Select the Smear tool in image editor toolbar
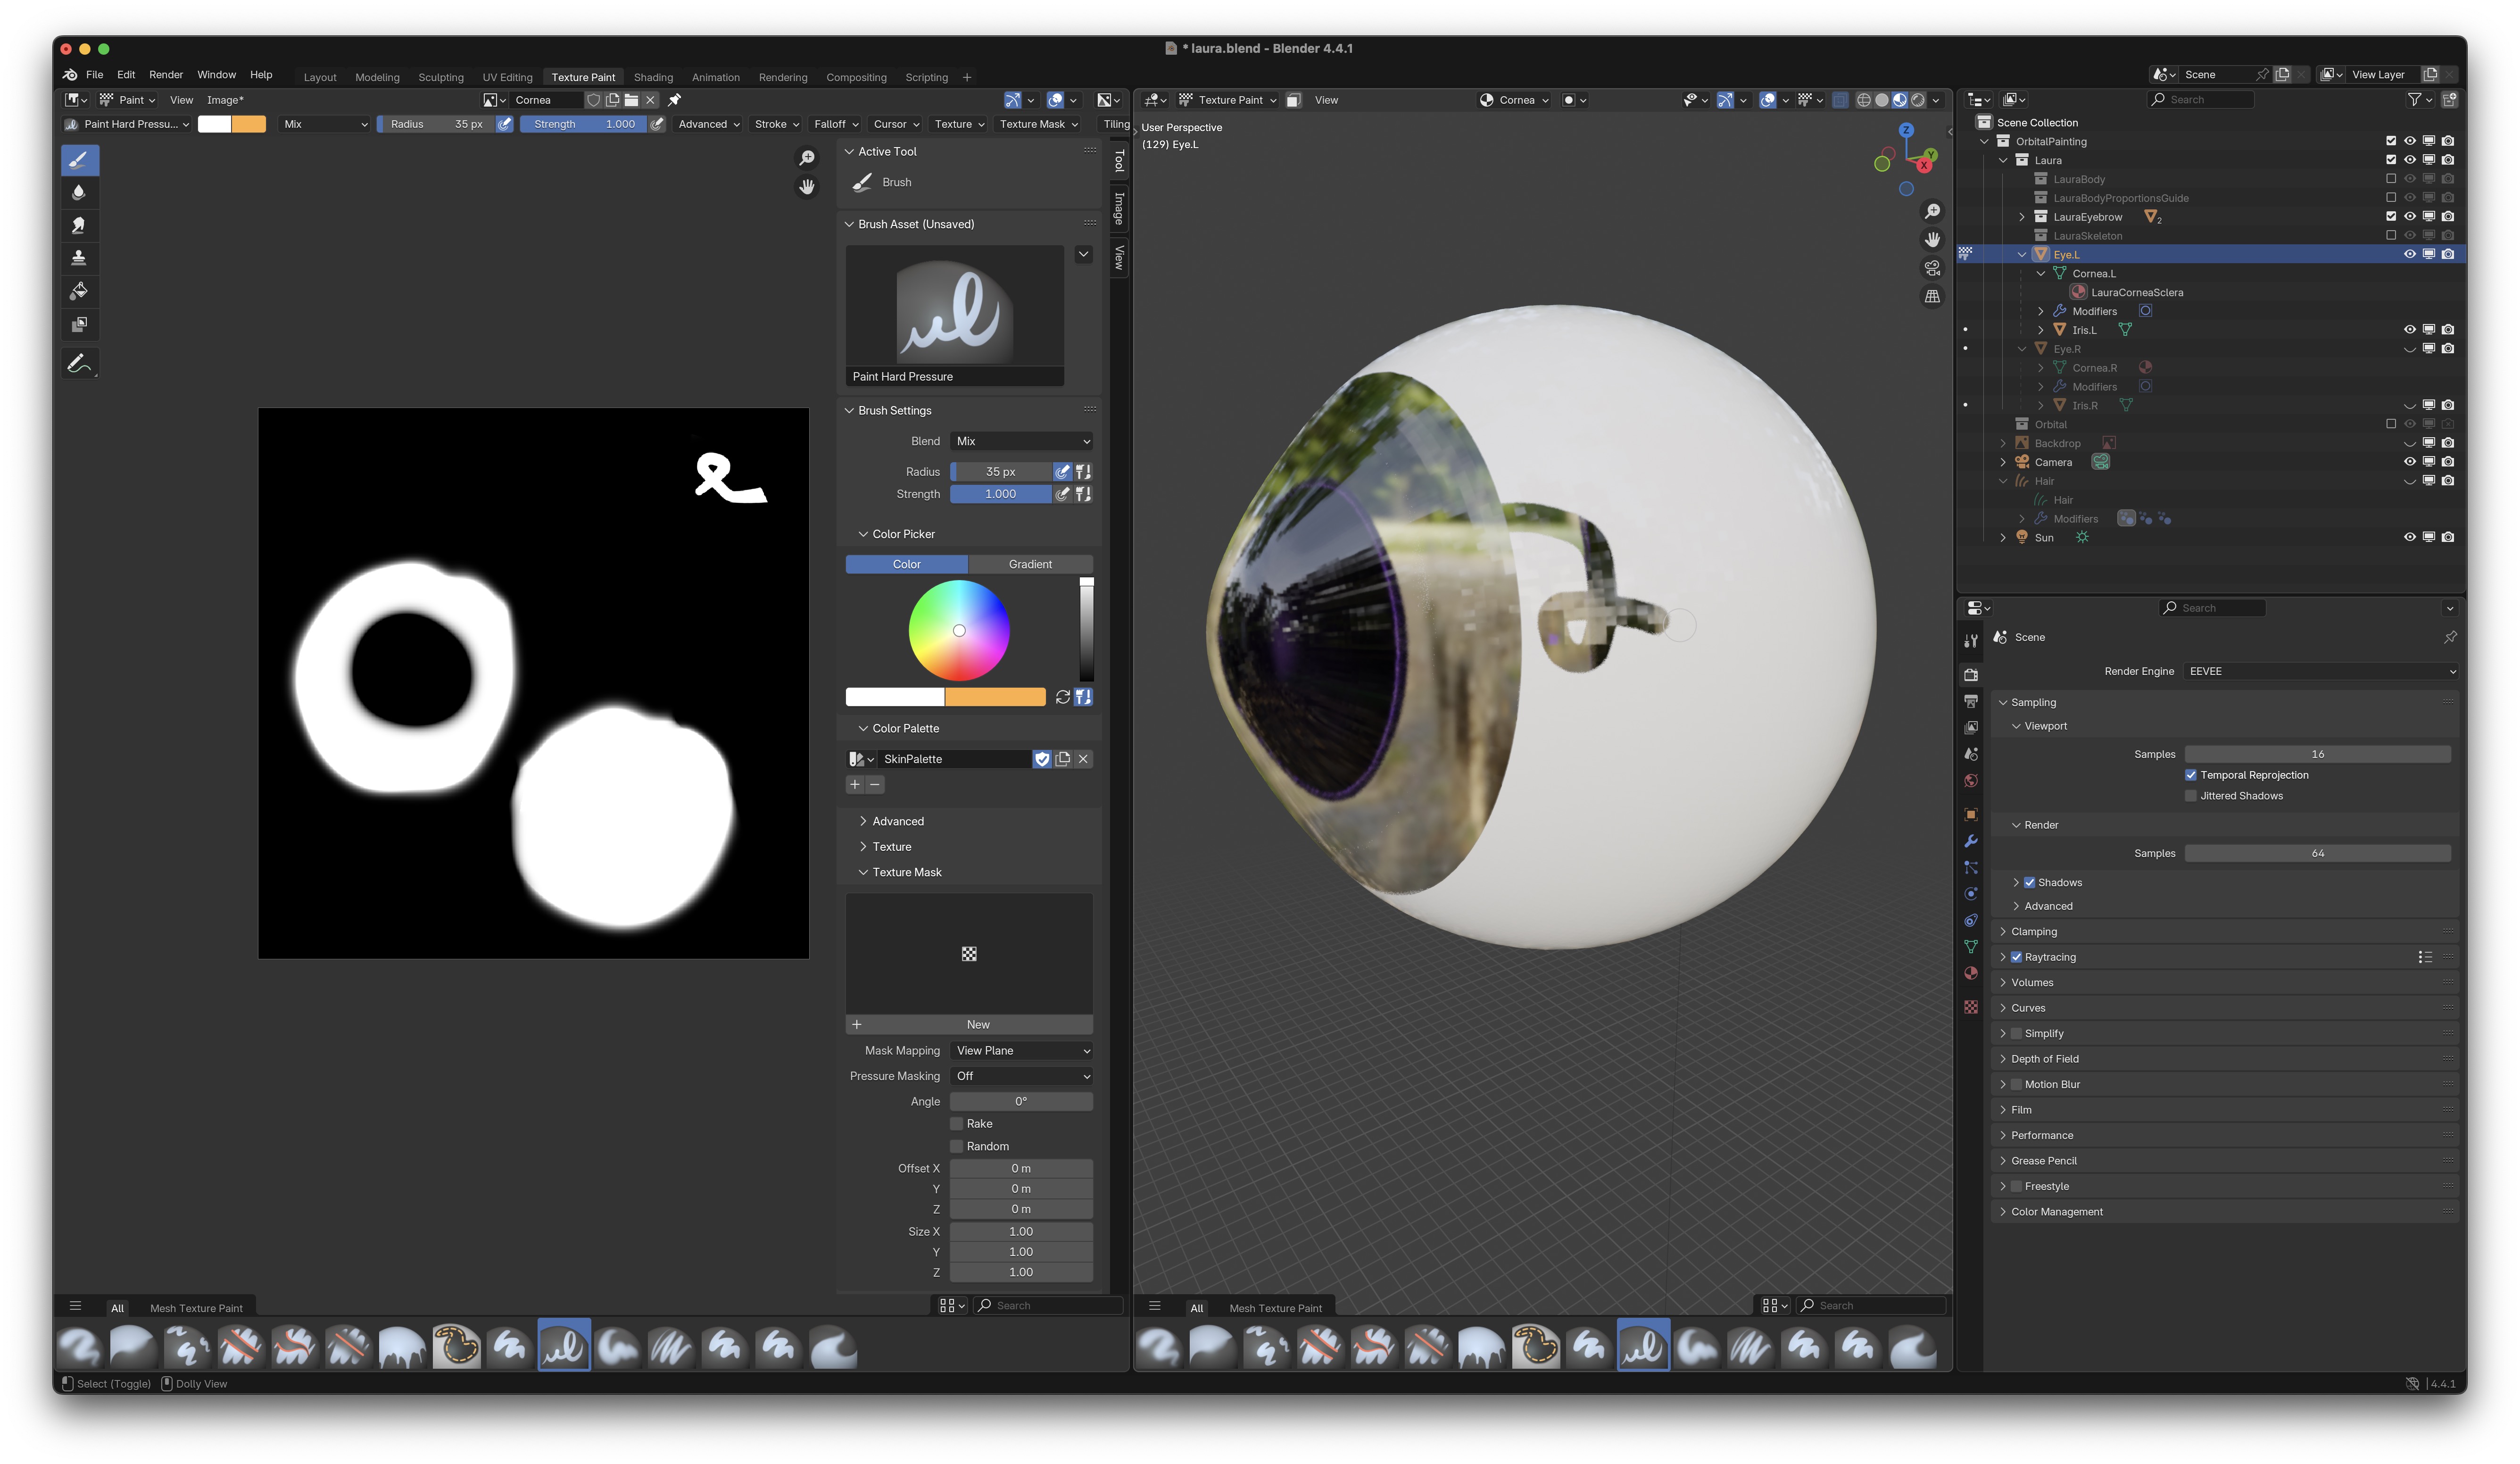Viewport: 2520px width, 1464px height. click(79, 226)
